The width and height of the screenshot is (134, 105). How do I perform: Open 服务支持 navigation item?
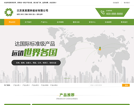click(x=76, y=22)
